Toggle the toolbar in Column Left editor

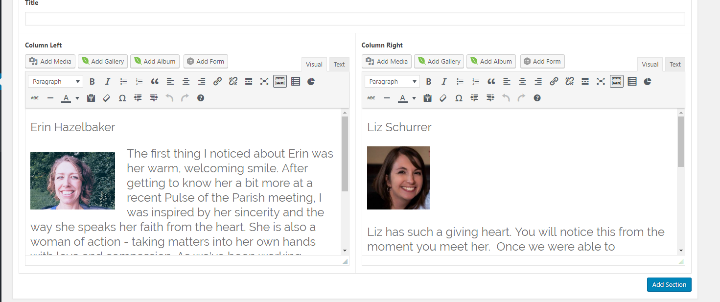pos(280,82)
